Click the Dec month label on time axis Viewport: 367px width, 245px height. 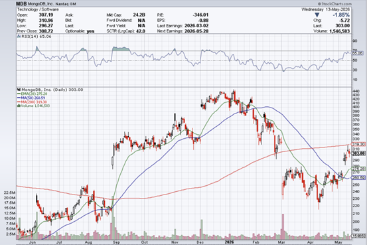[200, 242]
